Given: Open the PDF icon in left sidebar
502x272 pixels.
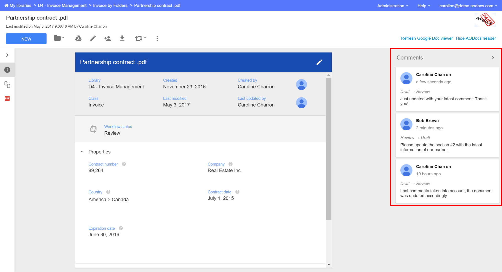Looking at the screenshot, I should [x=7, y=98].
